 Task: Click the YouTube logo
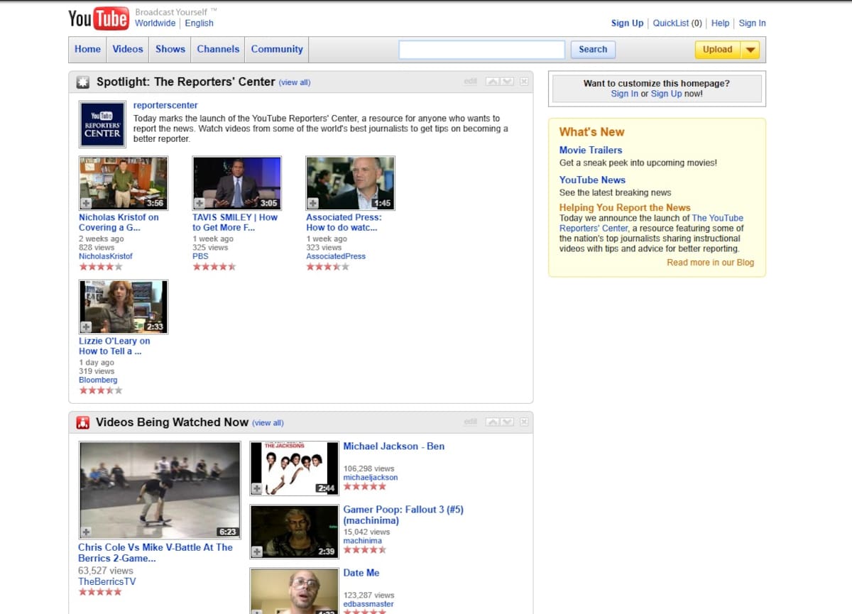99,18
